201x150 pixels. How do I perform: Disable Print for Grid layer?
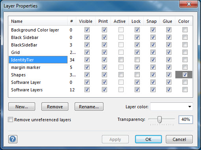[x=104, y=52]
